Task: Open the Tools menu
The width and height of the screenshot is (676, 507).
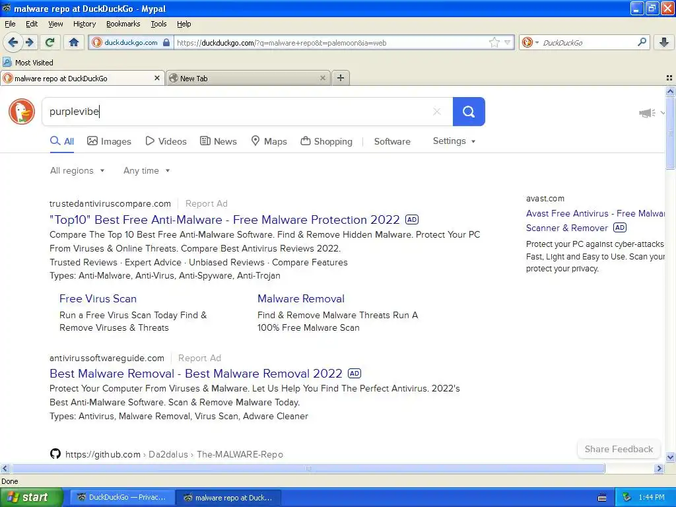Action: [x=158, y=24]
